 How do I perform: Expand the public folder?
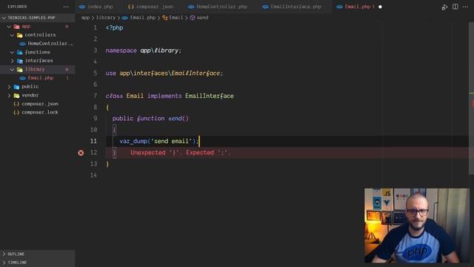[30, 87]
